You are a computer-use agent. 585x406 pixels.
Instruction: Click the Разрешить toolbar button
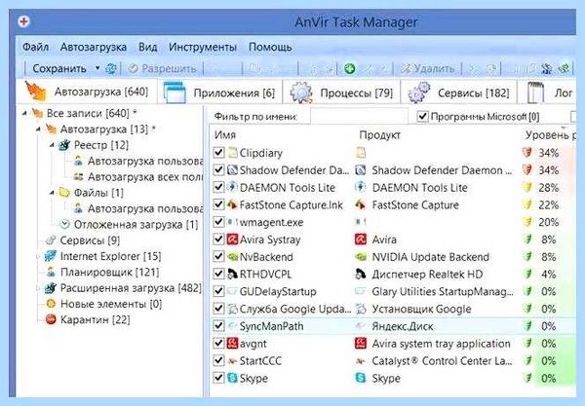point(162,68)
